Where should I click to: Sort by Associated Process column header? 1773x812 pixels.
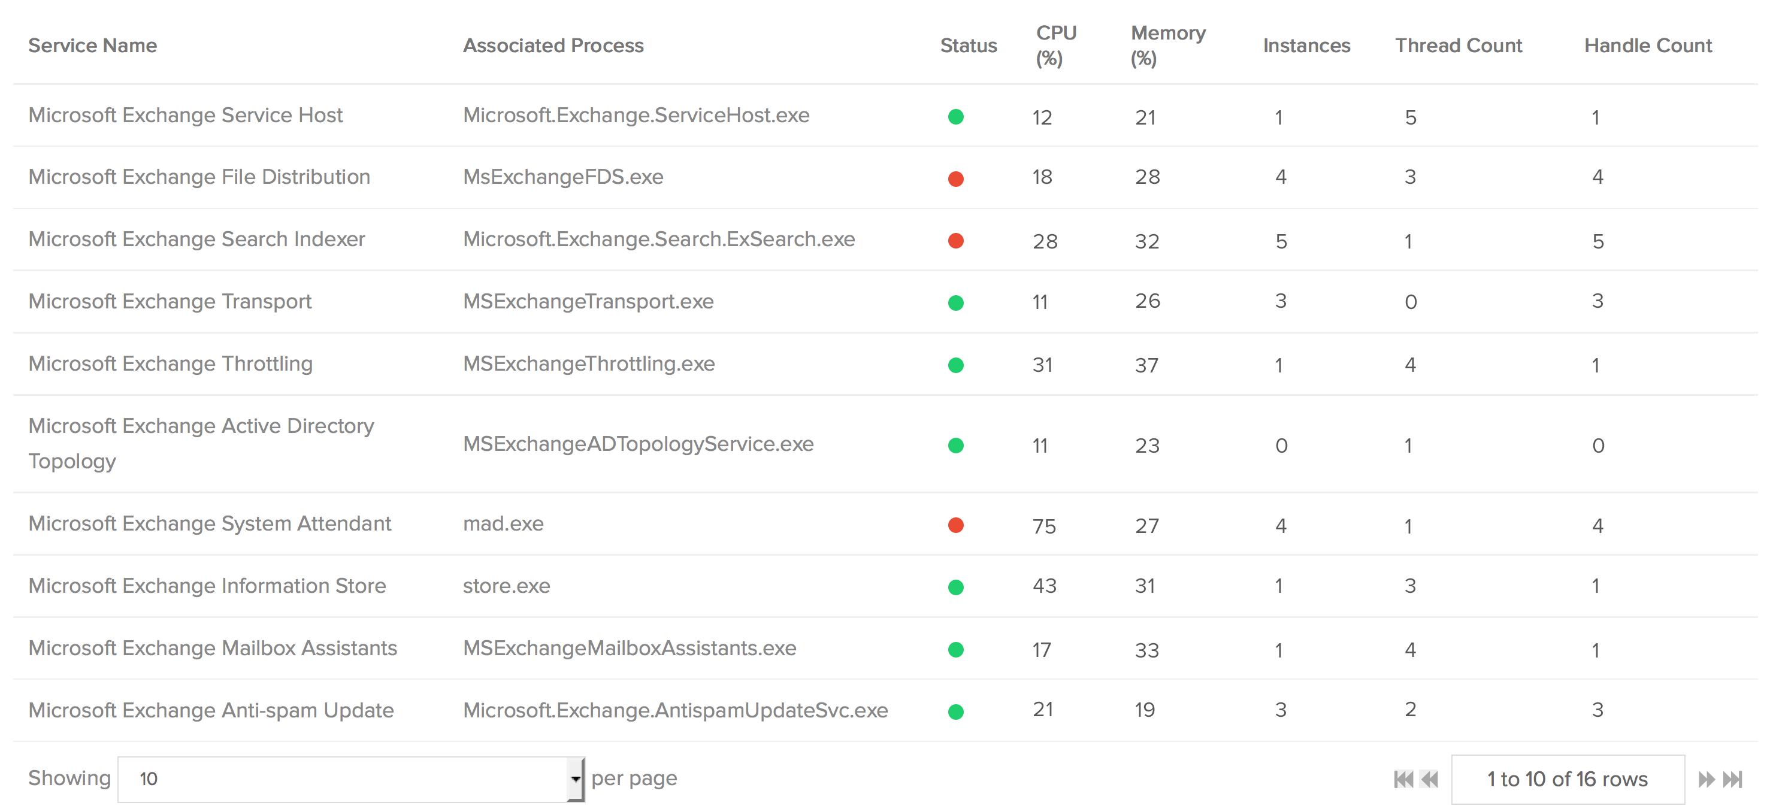point(553,46)
